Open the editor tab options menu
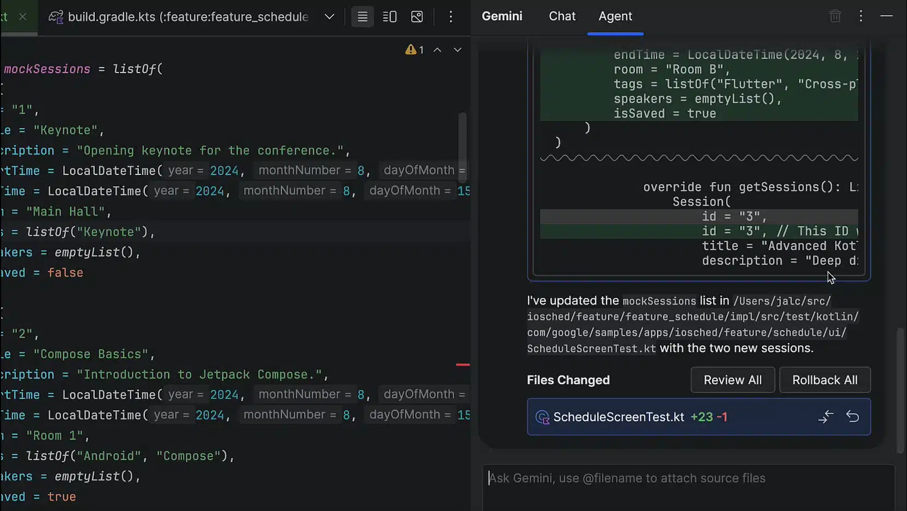This screenshot has height=511, width=907. click(451, 17)
